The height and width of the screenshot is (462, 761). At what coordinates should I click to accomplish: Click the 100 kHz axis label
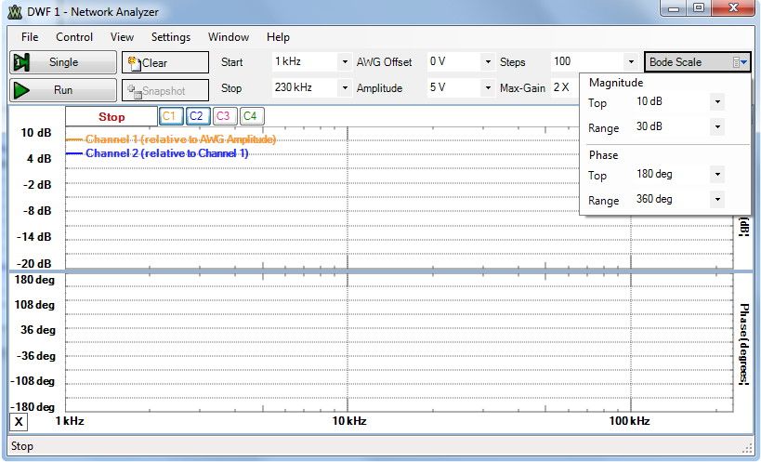point(629,421)
